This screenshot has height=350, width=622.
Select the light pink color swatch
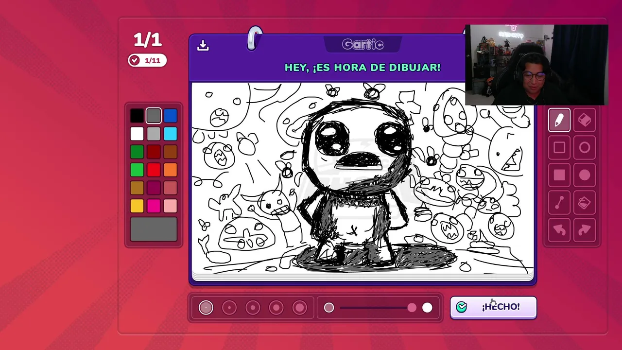pyautogui.click(x=170, y=206)
